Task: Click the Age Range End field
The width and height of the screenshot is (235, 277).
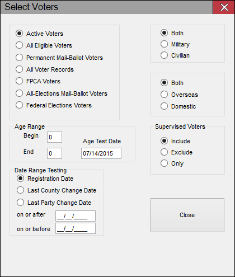Action: click(x=54, y=153)
